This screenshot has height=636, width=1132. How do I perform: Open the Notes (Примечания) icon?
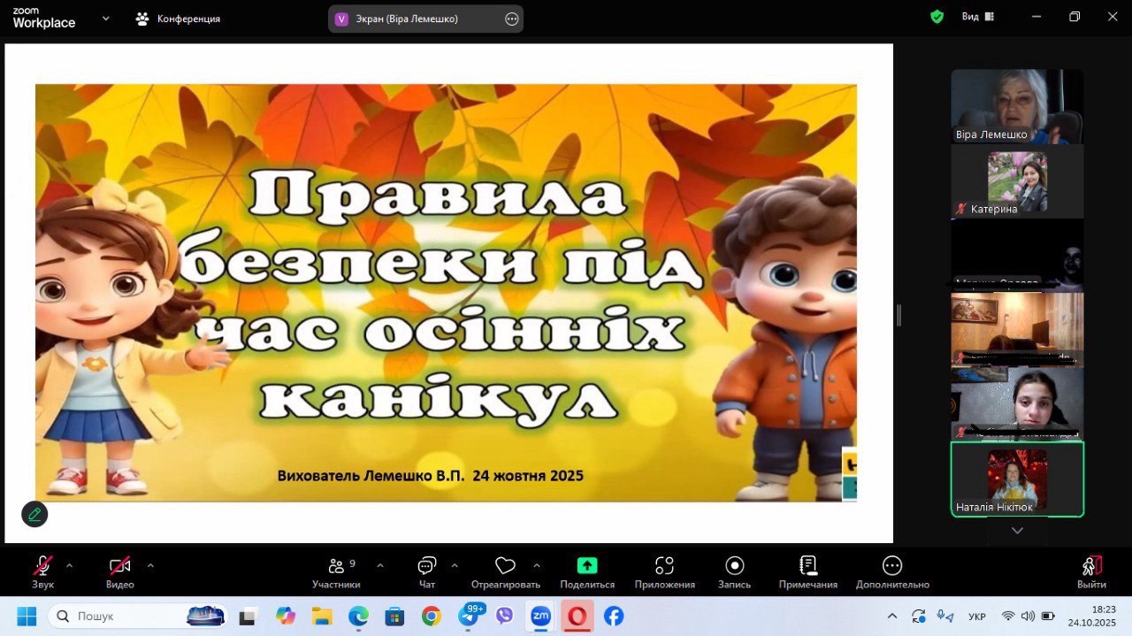(807, 566)
